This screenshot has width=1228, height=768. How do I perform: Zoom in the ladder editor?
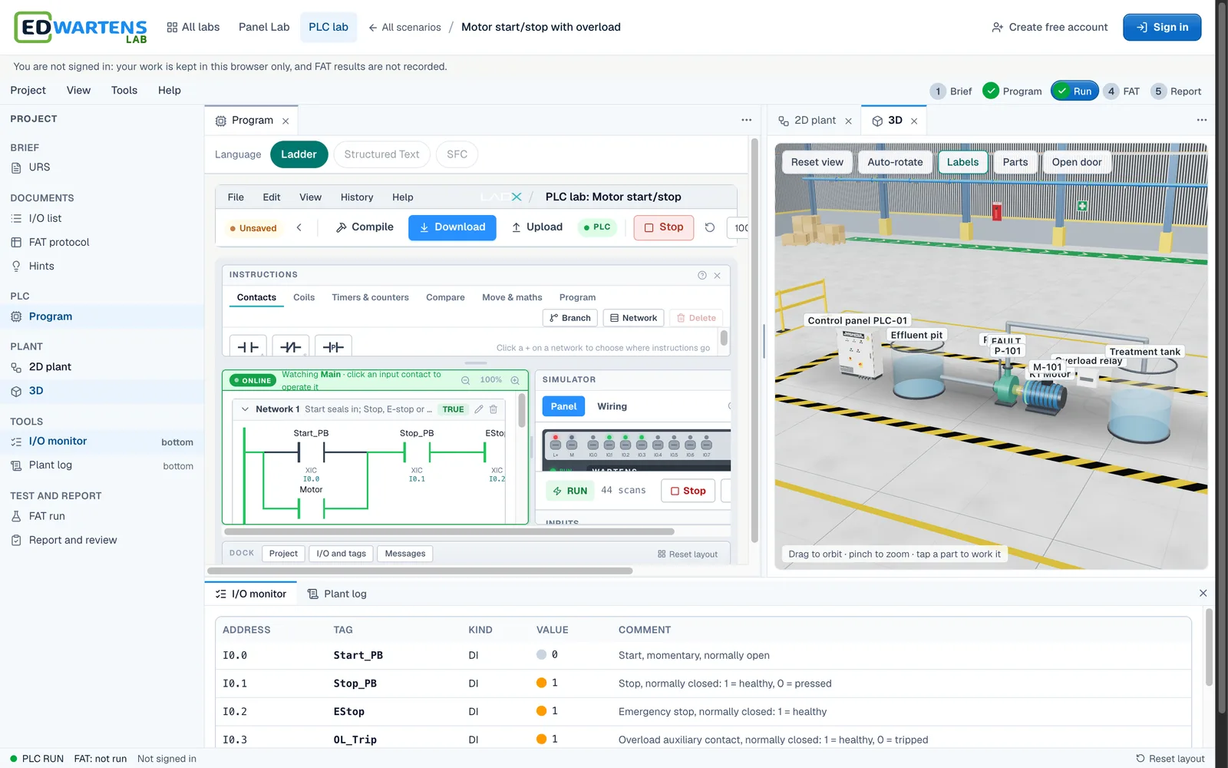click(x=515, y=380)
